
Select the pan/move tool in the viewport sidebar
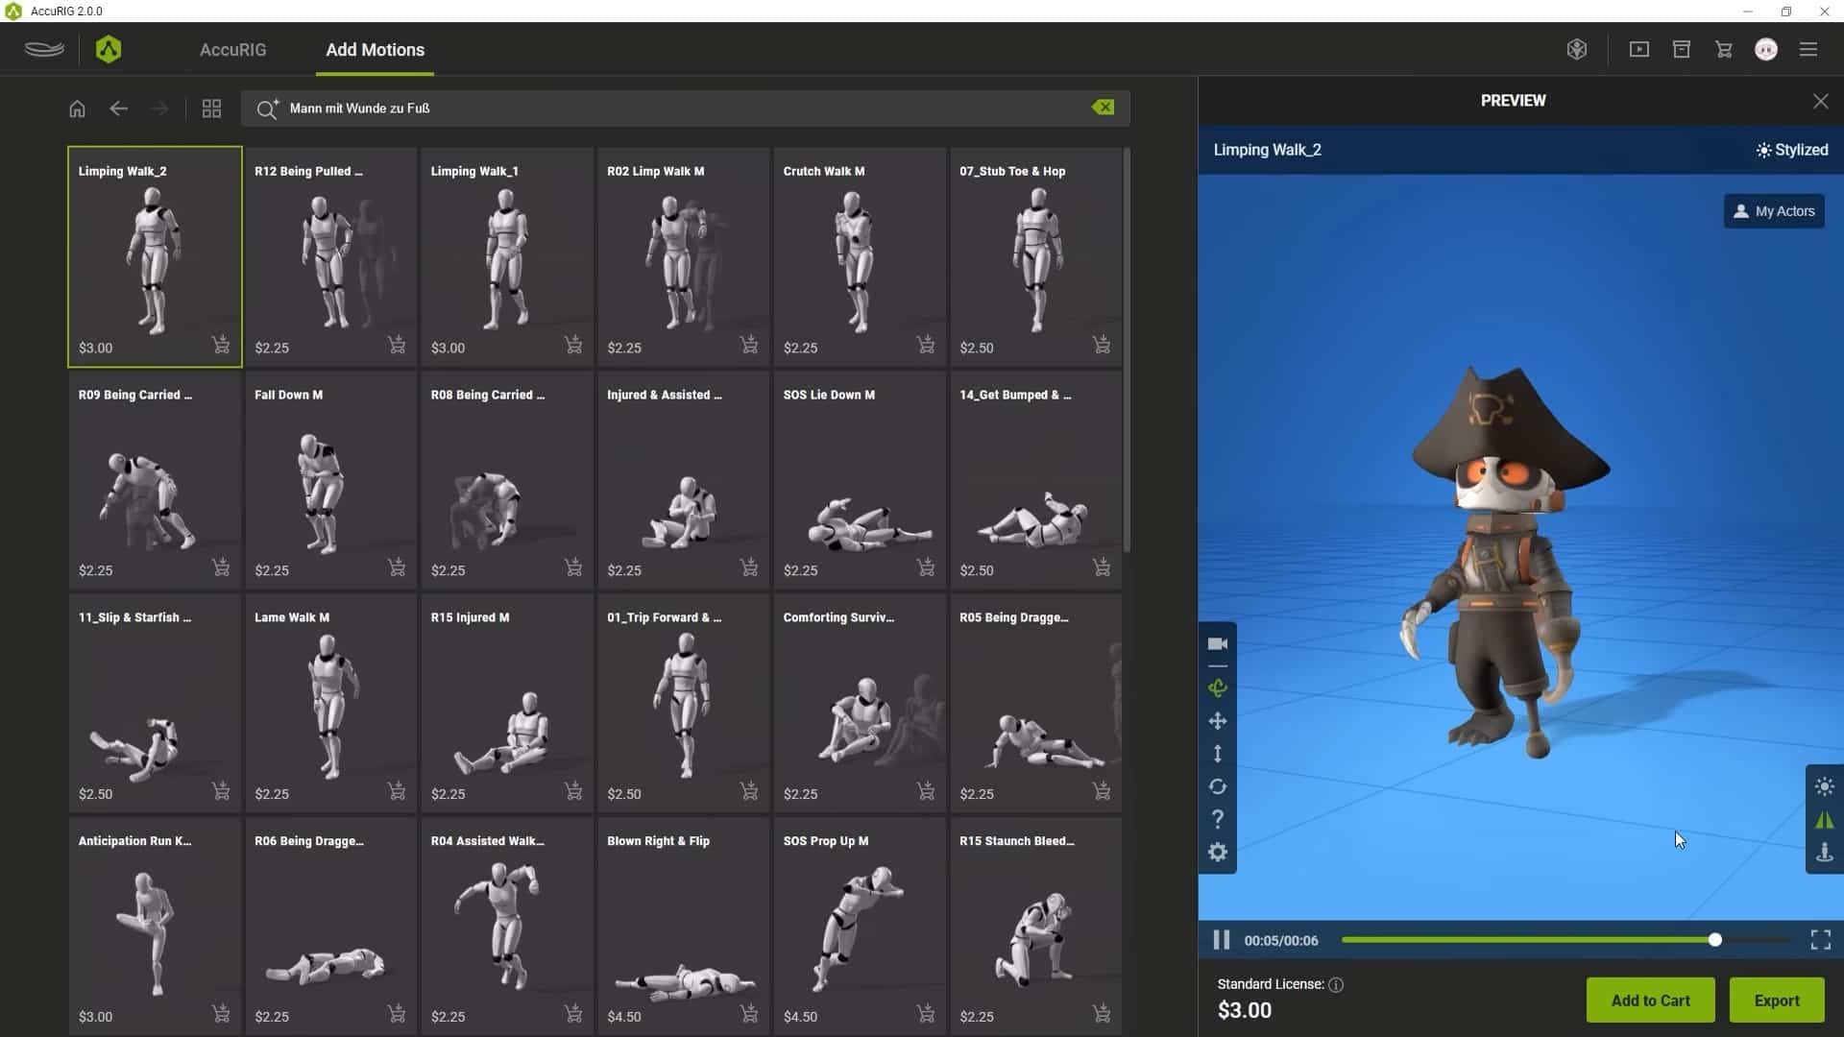tap(1218, 721)
